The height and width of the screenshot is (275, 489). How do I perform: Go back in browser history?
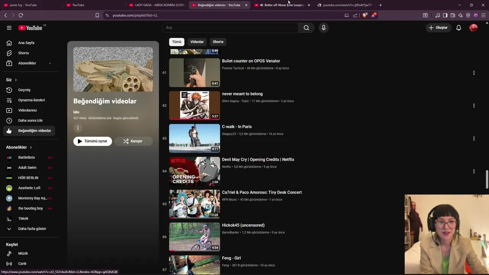(5, 15)
